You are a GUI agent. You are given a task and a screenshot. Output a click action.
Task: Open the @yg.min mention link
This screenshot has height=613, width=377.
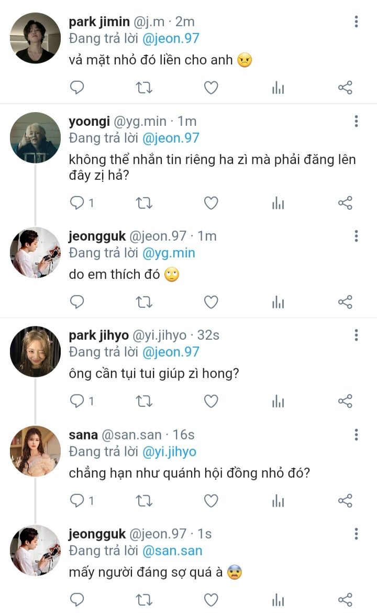click(x=169, y=253)
